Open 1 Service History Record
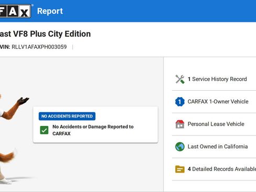 click(214, 79)
